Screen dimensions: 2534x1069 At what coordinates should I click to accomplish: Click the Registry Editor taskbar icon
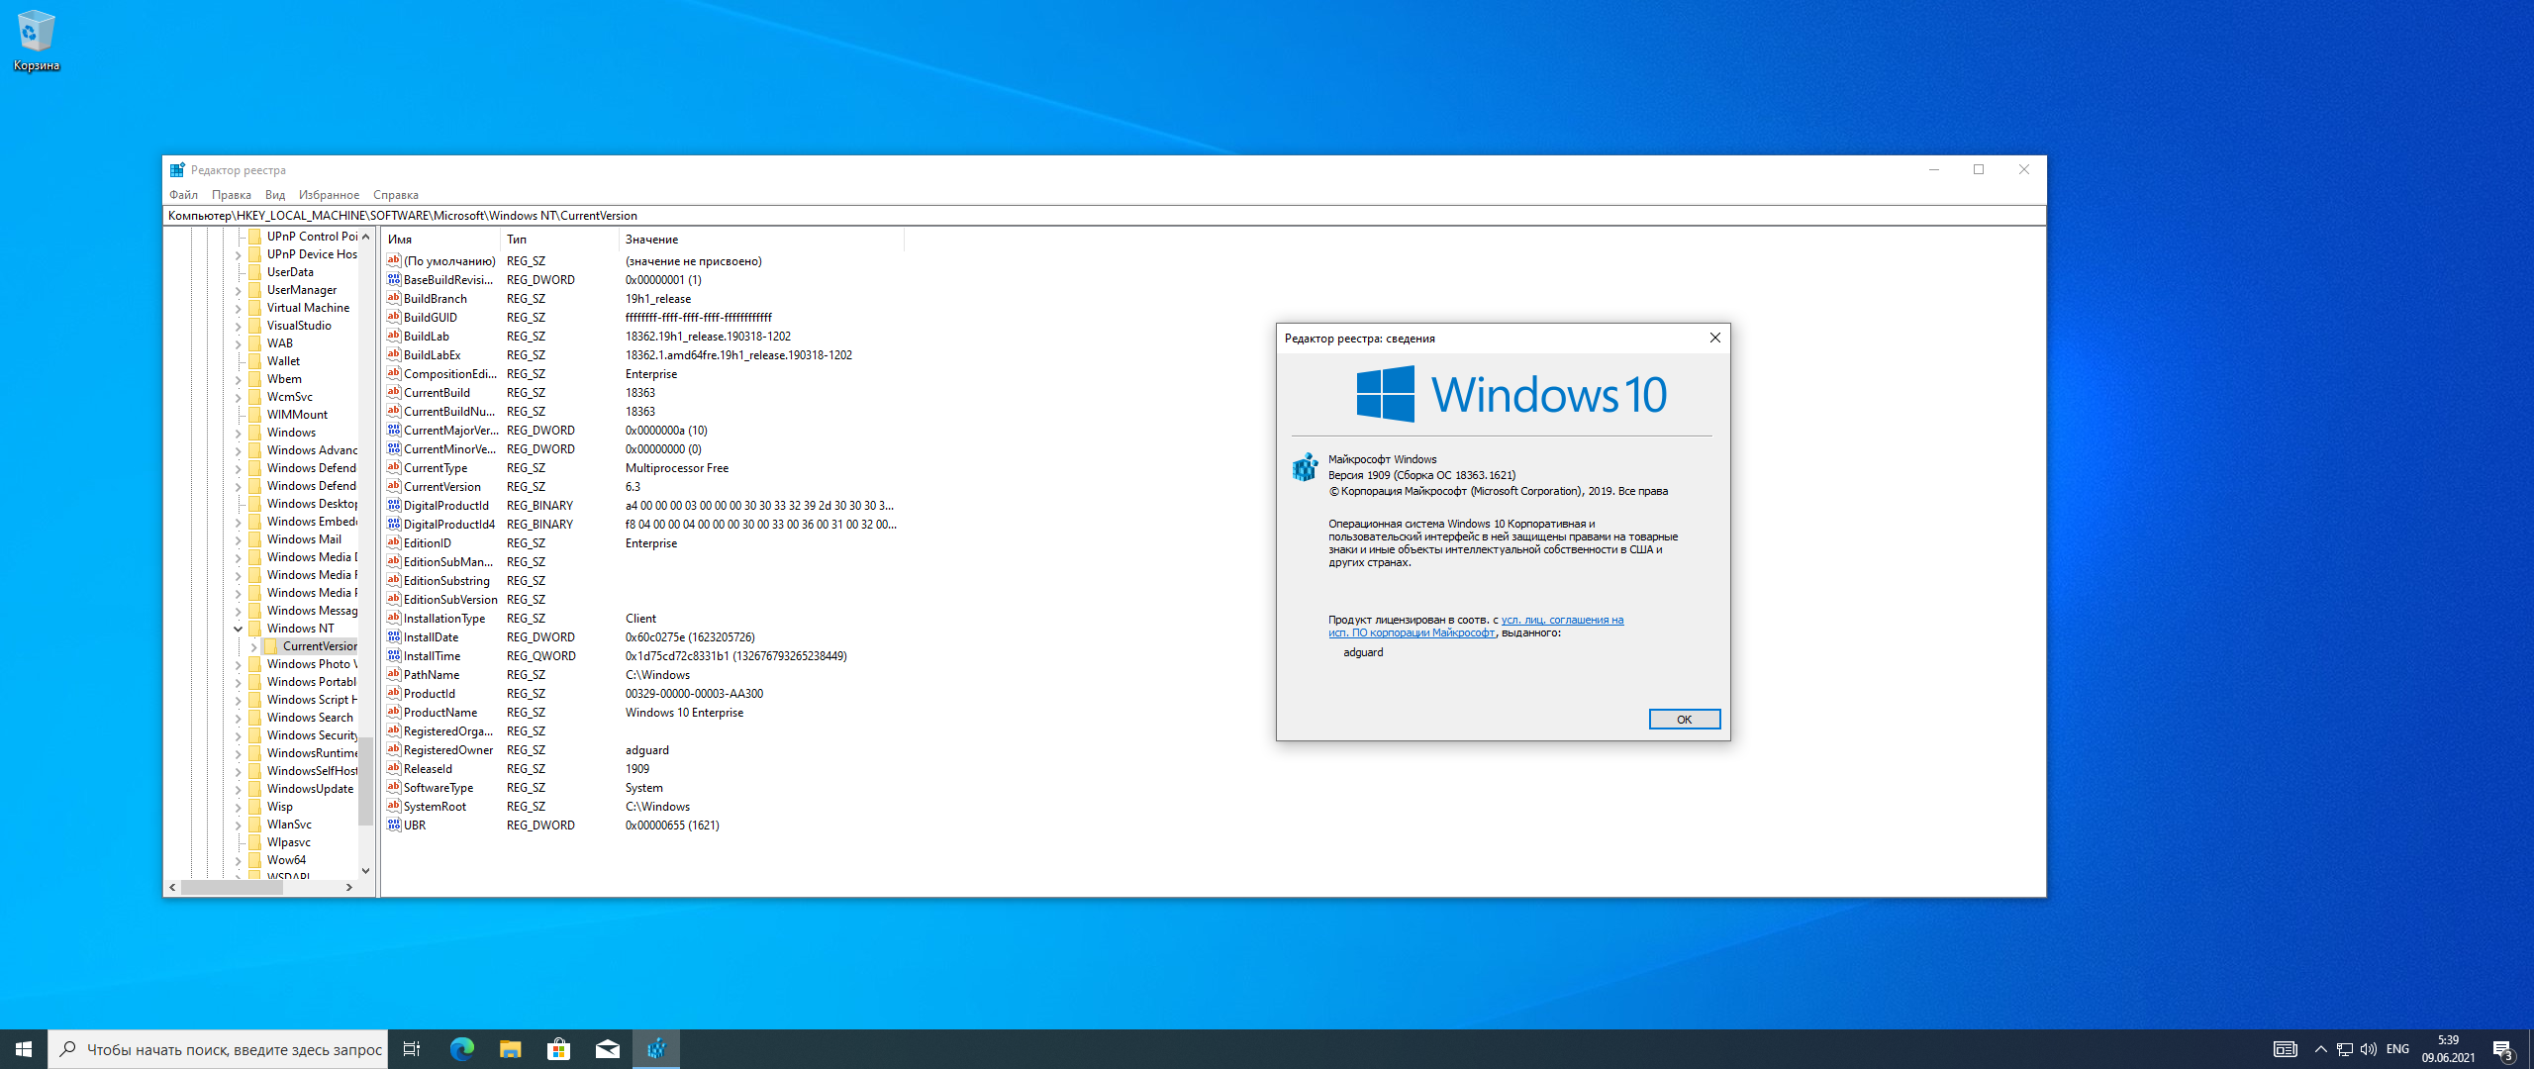(656, 1049)
